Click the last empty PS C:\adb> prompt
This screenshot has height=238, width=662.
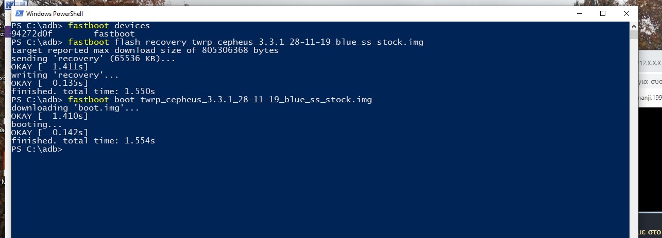pos(36,149)
